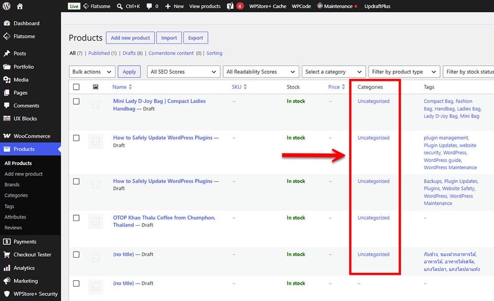Open Select a category dropdown
The width and height of the screenshot is (494, 301).
(x=333, y=72)
